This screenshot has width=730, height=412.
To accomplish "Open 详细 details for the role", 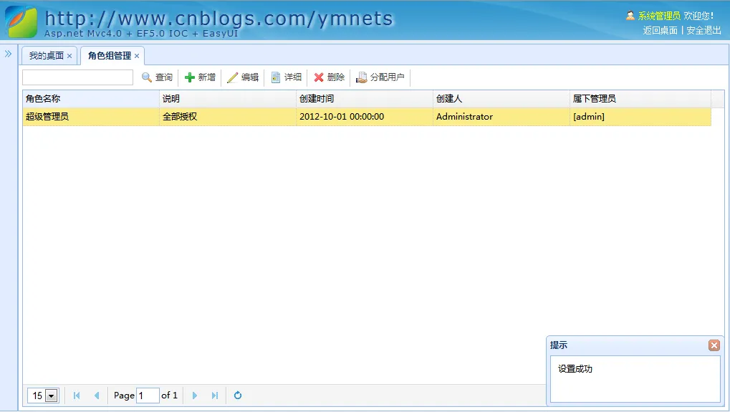I will tap(286, 77).
